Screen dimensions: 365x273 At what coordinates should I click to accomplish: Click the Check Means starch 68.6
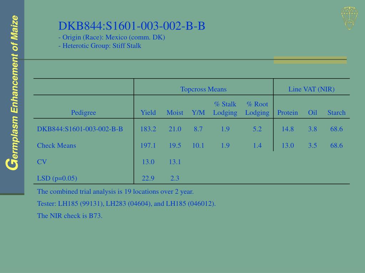[336, 145]
